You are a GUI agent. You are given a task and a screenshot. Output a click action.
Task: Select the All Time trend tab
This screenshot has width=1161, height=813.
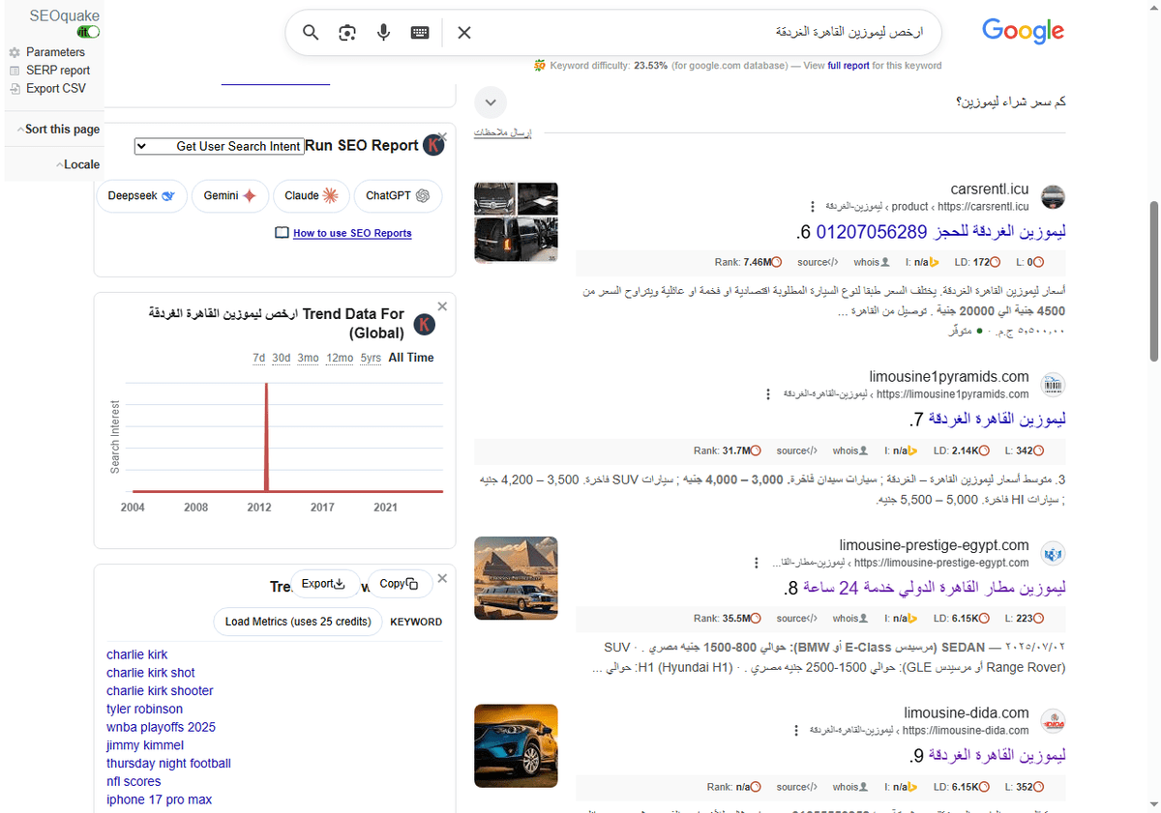pyautogui.click(x=411, y=358)
